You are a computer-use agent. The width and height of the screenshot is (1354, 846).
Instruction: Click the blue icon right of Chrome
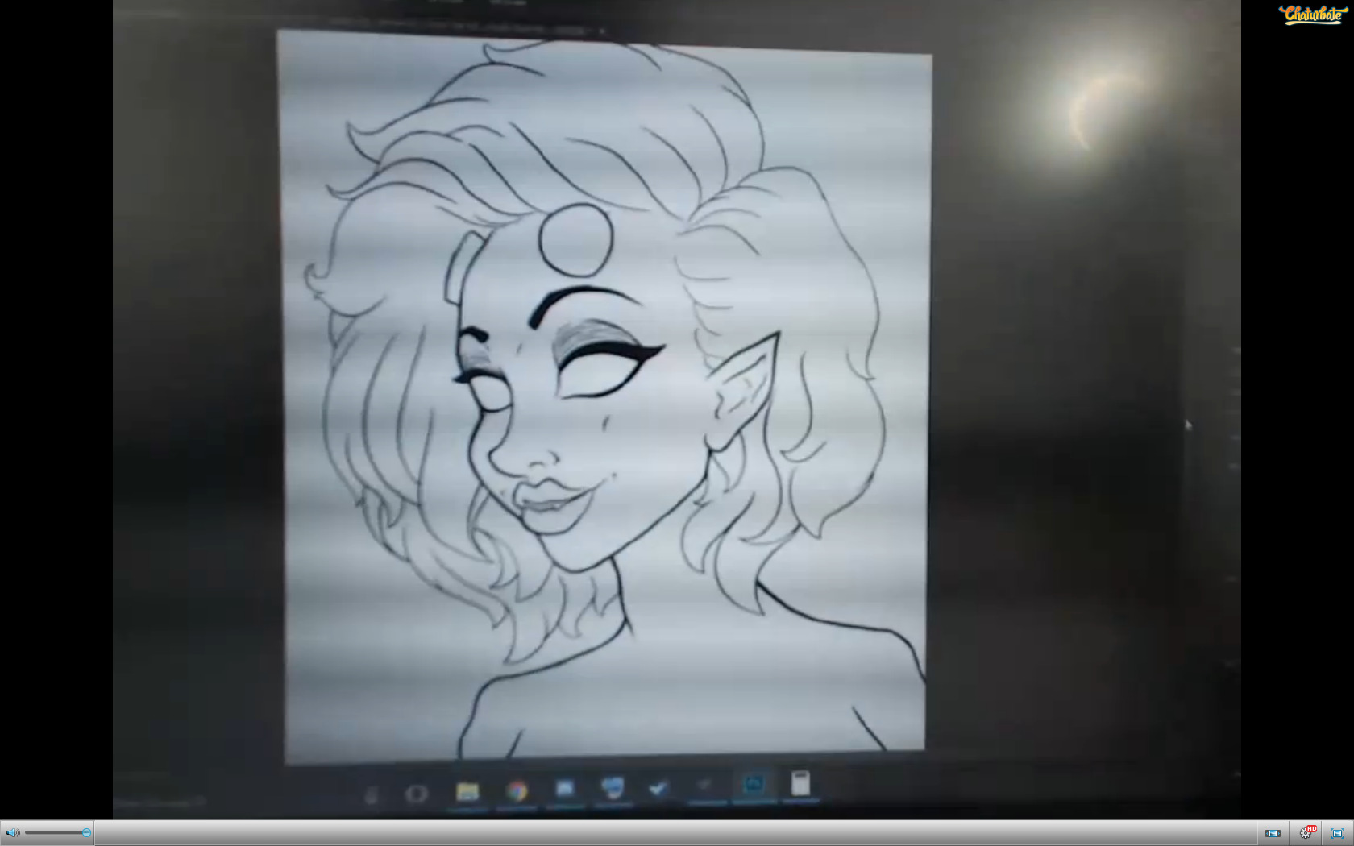point(565,789)
